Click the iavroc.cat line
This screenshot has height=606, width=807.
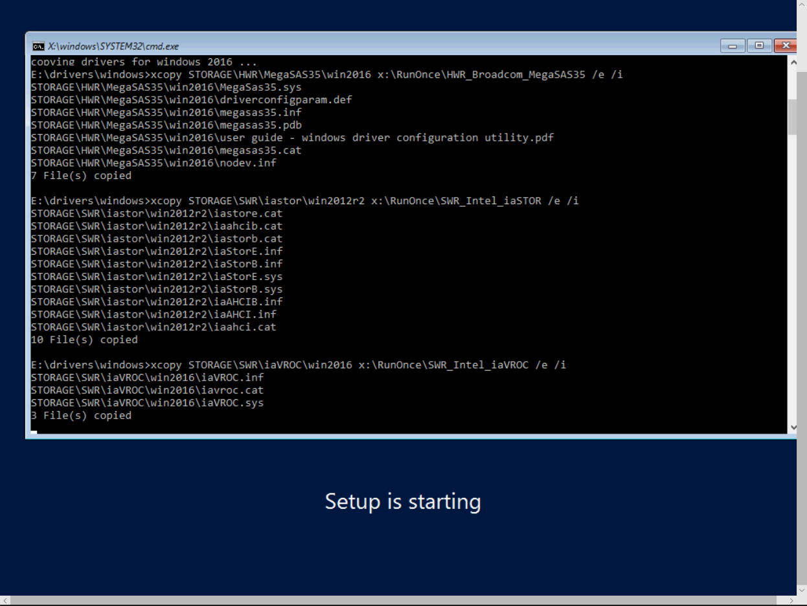(147, 390)
